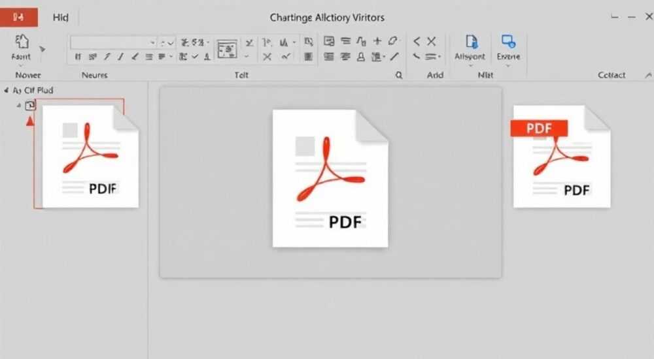Close the window with the X button
This screenshot has height=359, width=654.
649,17
